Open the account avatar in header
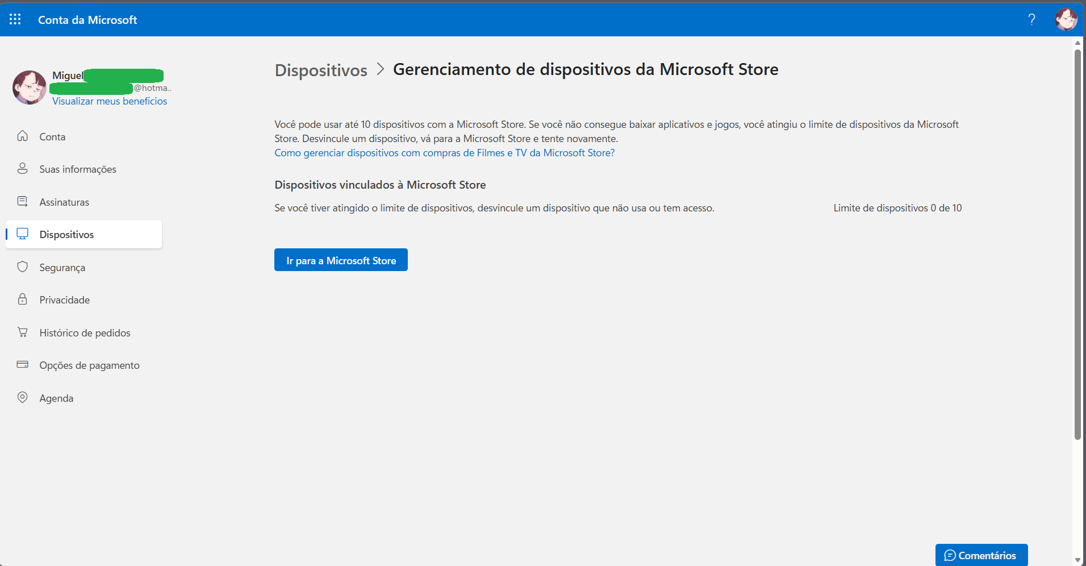This screenshot has height=566, width=1086. (x=1066, y=19)
